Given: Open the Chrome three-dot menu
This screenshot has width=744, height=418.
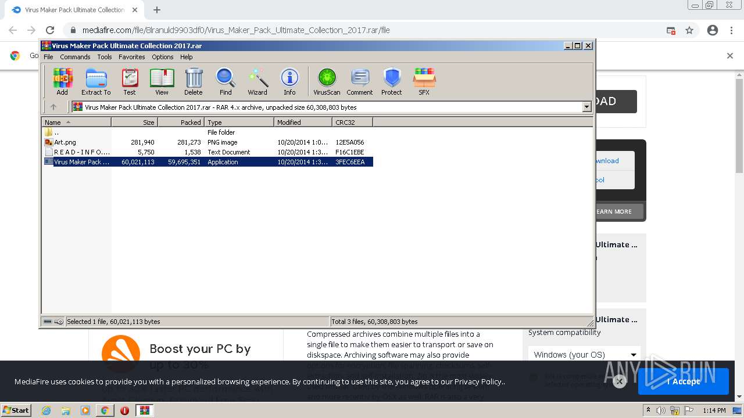Looking at the screenshot, I should pyautogui.click(x=732, y=30).
